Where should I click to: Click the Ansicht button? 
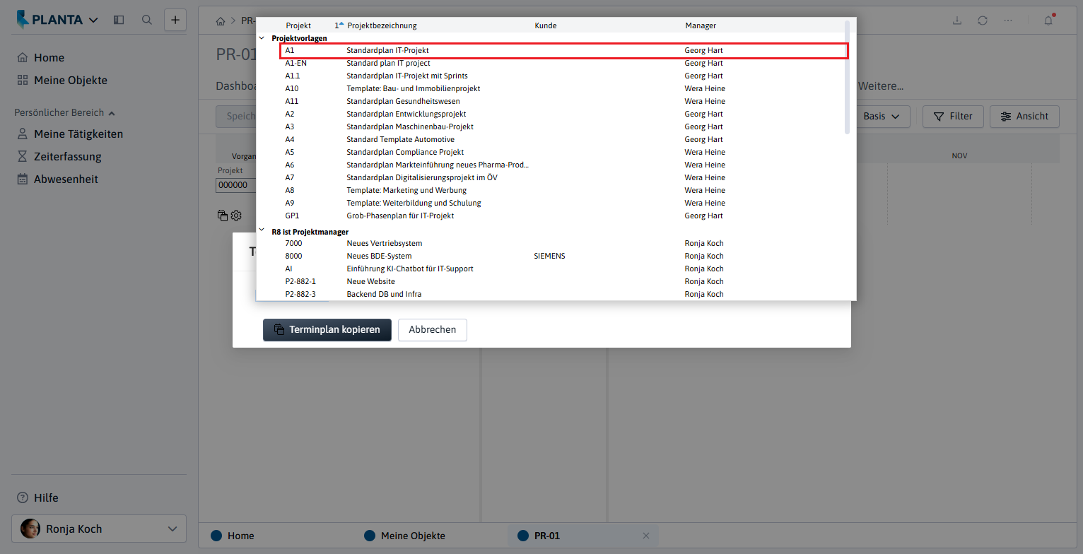1024,117
